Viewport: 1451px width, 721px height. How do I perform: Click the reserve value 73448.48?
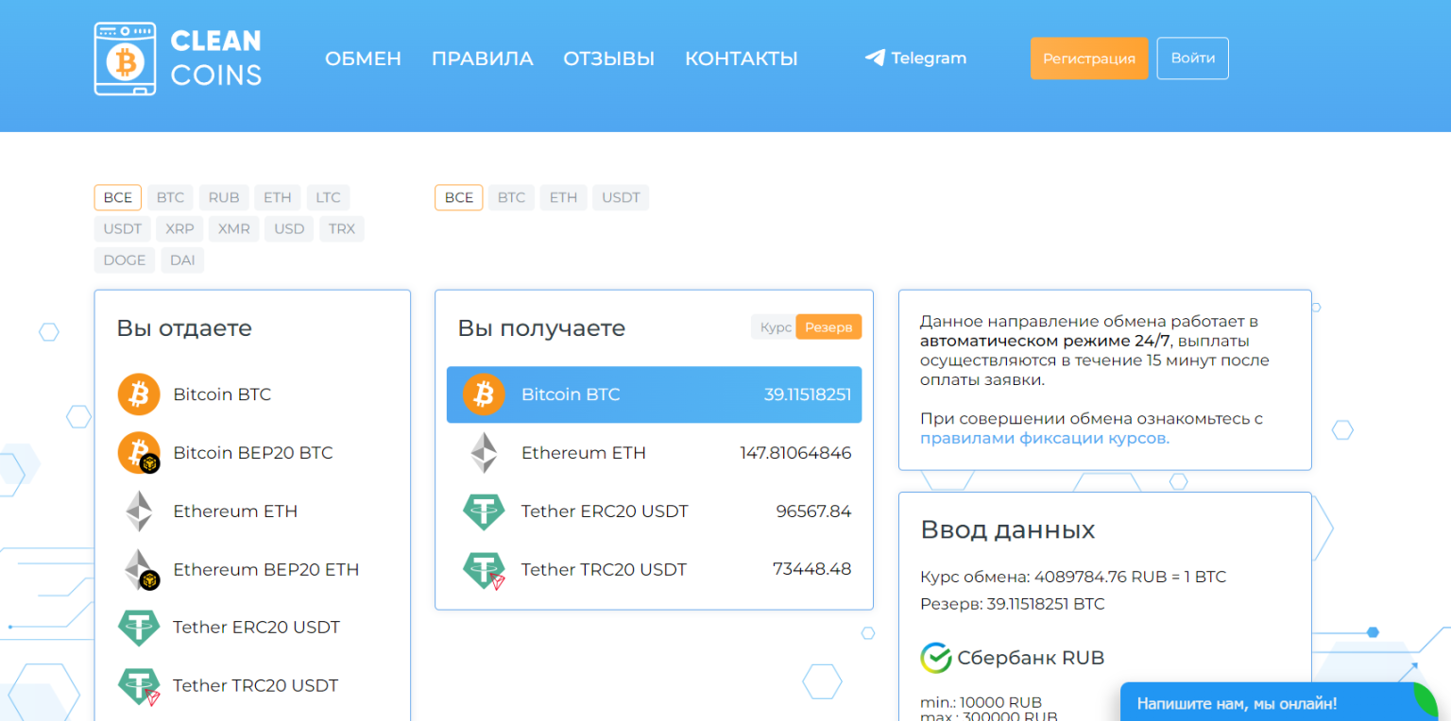click(811, 570)
